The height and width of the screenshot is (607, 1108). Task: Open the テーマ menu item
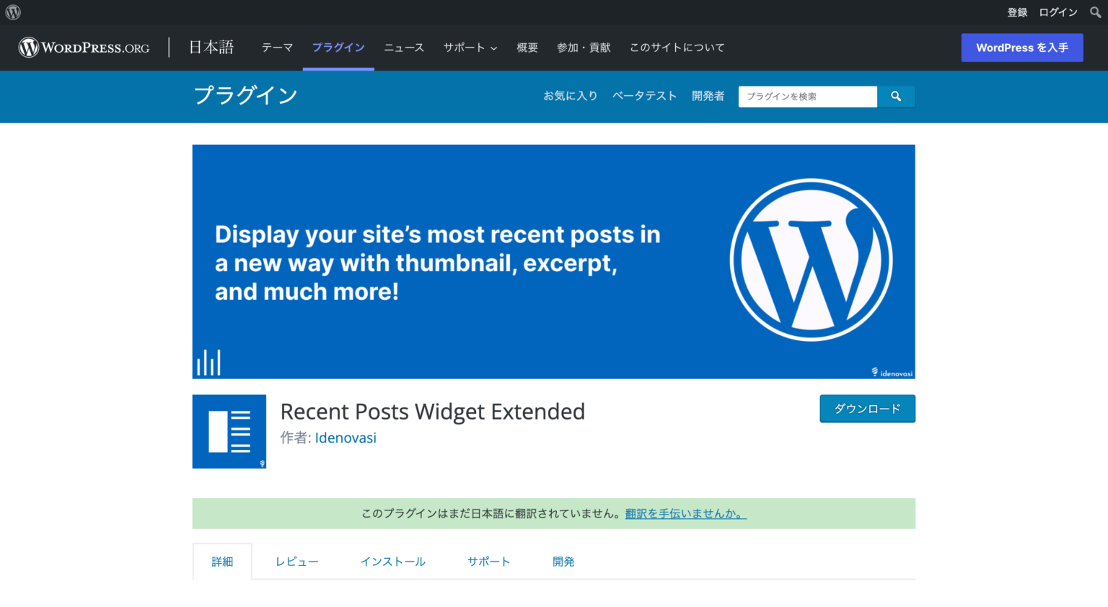point(277,48)
